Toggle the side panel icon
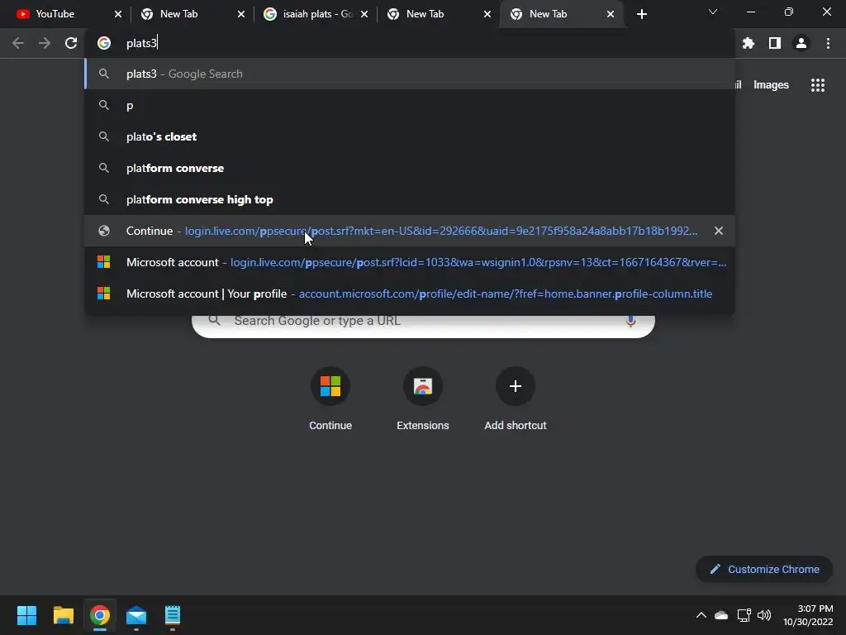This screenshot has height=635, width=846. click(x=775, y=43)
